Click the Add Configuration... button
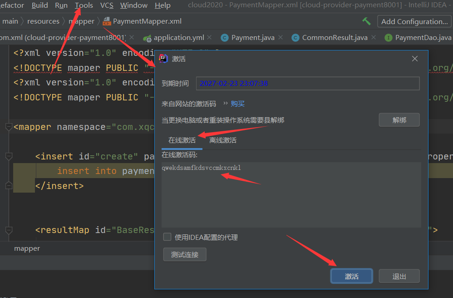Screen dimensions: 453x298 (x=414, y=21)
